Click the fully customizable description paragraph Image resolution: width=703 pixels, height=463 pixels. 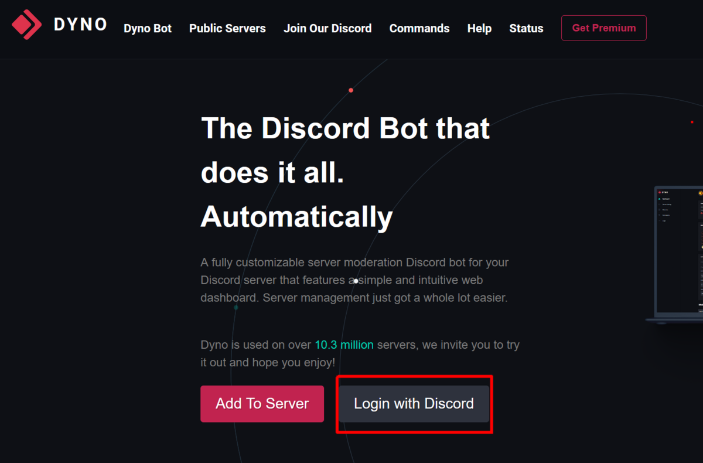[x=354, y=280]
